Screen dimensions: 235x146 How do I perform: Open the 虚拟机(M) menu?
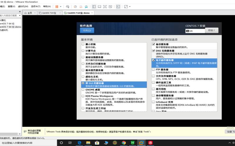pos(23,6)
